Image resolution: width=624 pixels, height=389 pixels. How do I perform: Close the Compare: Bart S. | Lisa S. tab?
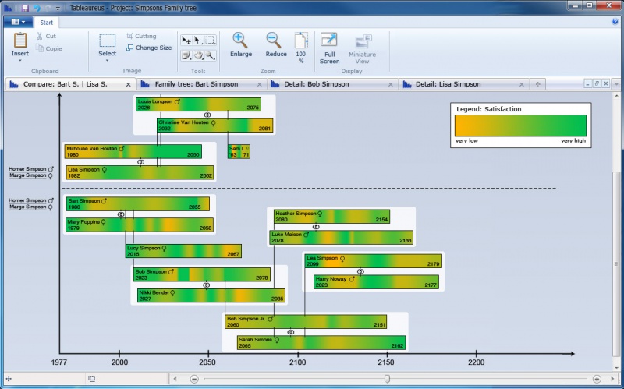[128, 84]
